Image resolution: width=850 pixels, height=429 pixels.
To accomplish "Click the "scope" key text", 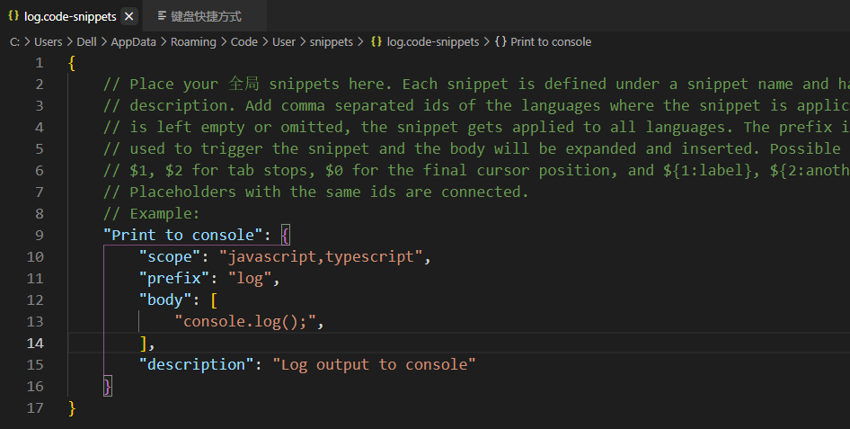I will click(x=170, y=257).
